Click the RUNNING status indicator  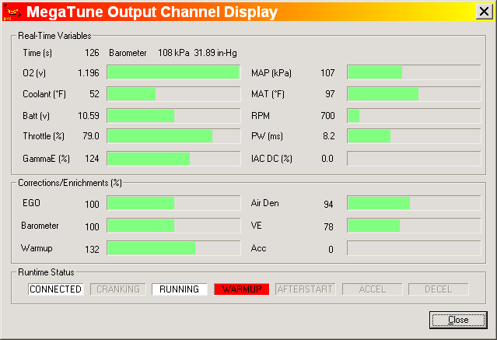180,289
